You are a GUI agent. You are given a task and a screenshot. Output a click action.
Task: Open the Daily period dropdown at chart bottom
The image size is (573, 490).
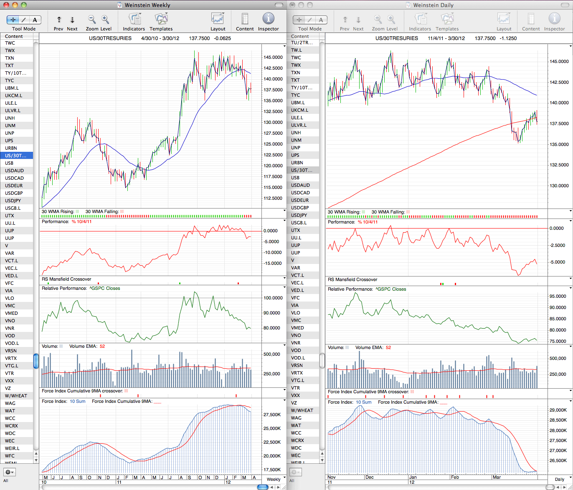point(560,480)
